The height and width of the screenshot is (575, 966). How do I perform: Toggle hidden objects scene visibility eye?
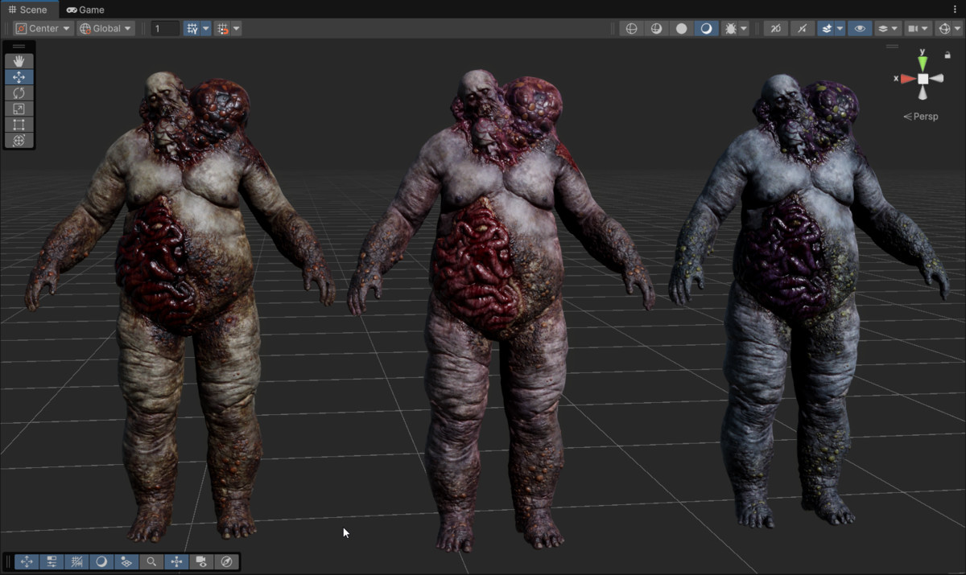pos(860,28)
